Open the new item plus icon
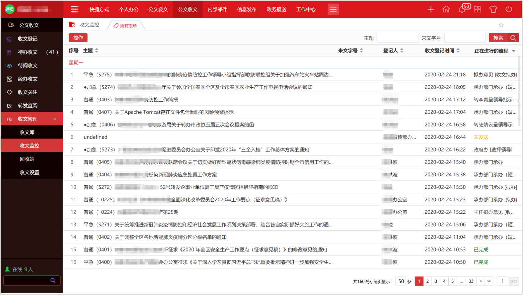The image size is (523, 295). pos(431,9)
